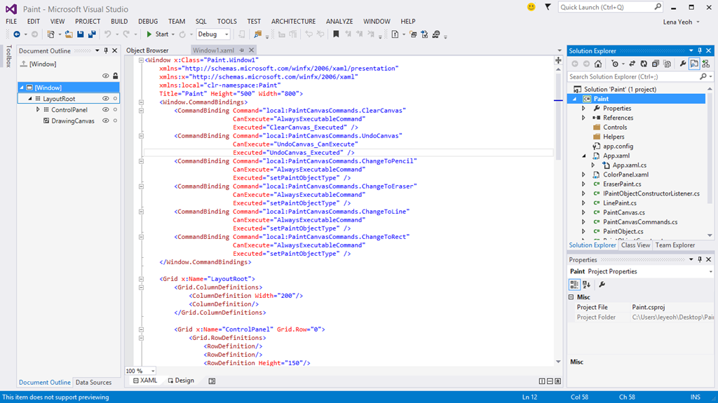Click the Undo icon in the toolbar

click(x=108, y=34)
